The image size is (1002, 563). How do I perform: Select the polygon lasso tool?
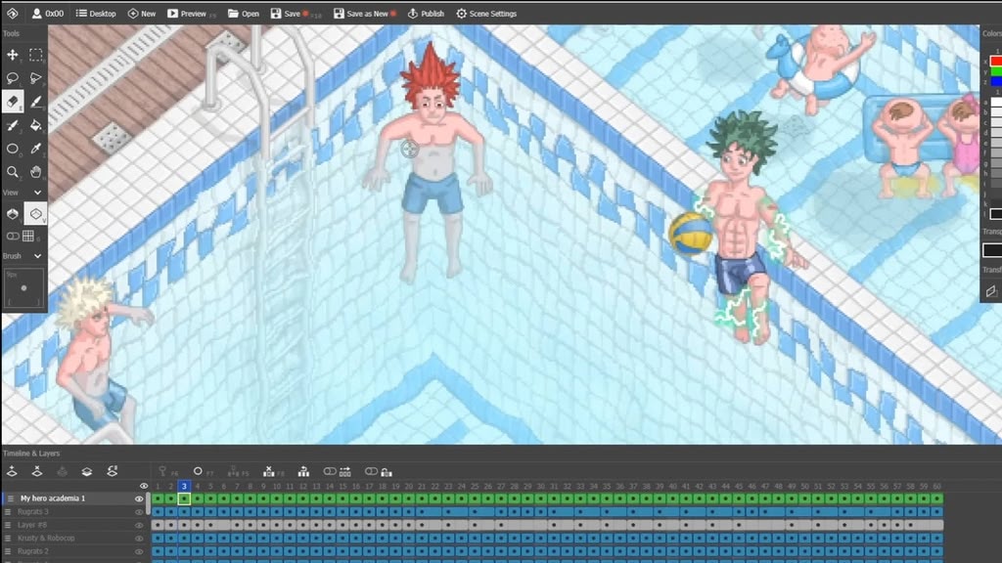pyautogui.click(x=36, y=78)
